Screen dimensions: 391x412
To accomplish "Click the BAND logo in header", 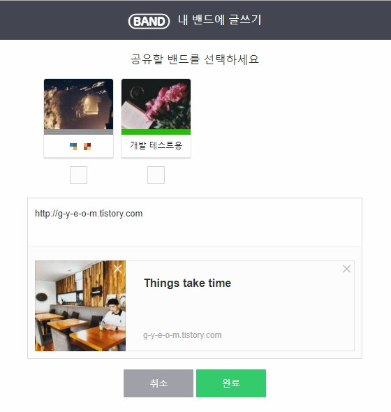I will click(x=149, y=21).
